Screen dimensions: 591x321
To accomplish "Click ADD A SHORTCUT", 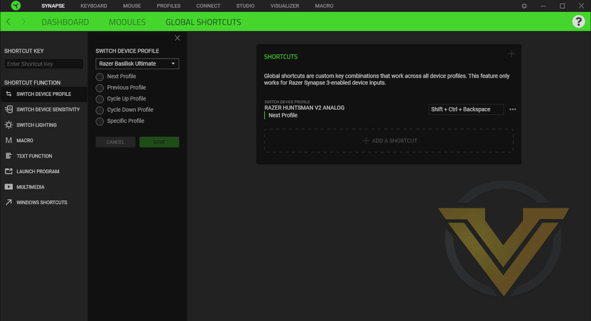I will [x=389, y=141].
